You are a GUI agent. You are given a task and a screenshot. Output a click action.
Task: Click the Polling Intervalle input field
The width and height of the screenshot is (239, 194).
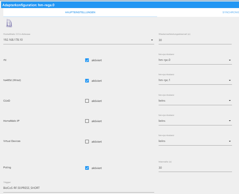pyautogui.click(x=195, y=168)
